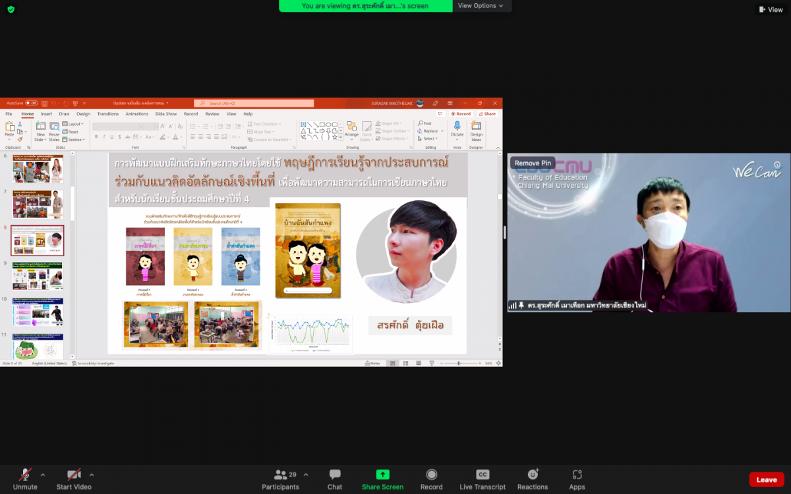This screenshot has height=494, width=791.
Task: Open the Select dropdown in Editing
Action: click(x=428, y=139)
